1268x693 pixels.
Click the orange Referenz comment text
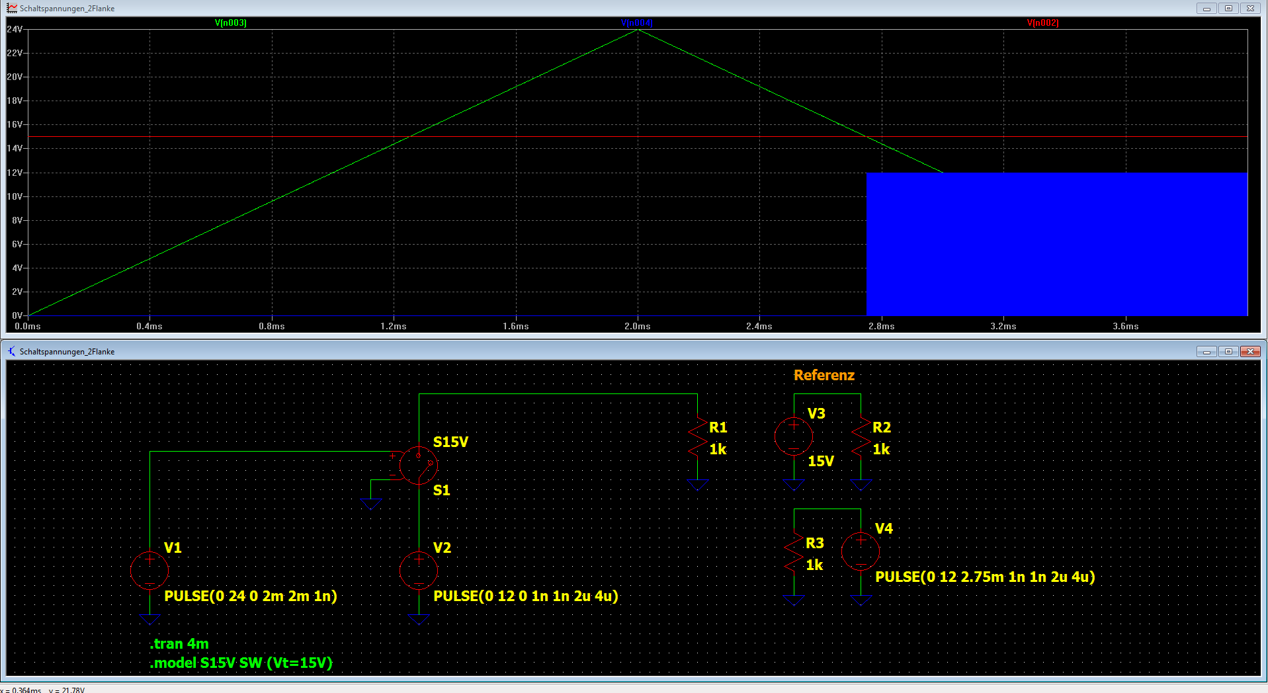click(x=824, y=375)
